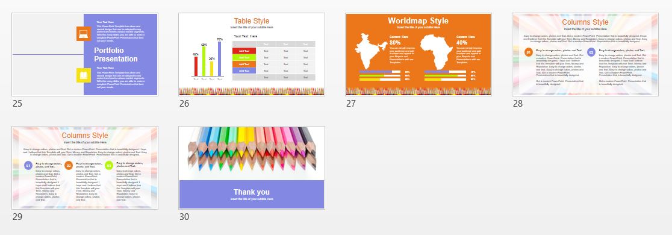Click the Table Style title text

coord(252,21)
